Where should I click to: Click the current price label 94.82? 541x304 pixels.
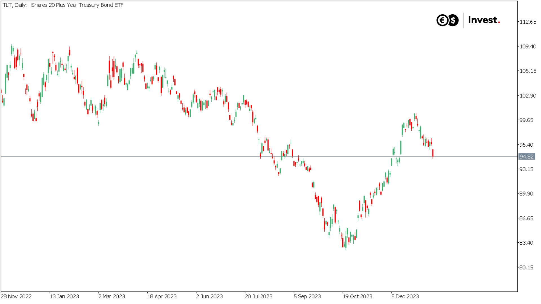click(x=527, y=157)
